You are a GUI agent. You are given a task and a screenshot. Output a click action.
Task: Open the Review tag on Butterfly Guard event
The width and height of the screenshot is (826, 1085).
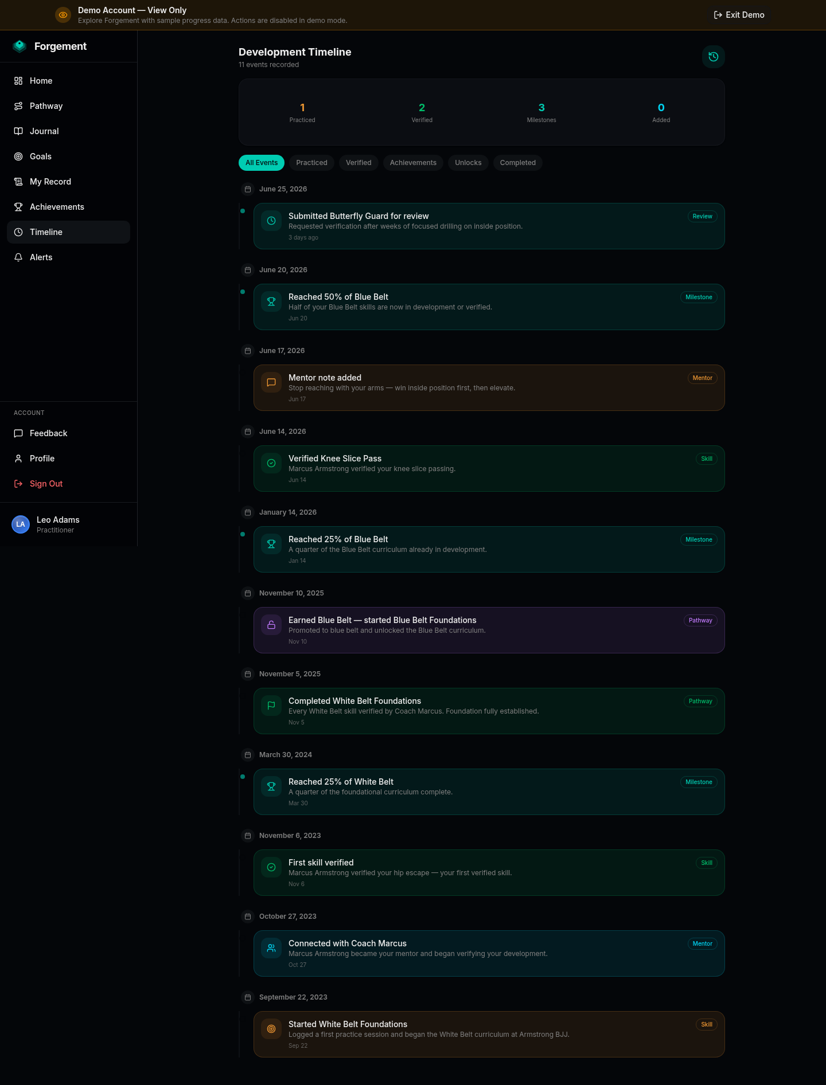[702, 217]
